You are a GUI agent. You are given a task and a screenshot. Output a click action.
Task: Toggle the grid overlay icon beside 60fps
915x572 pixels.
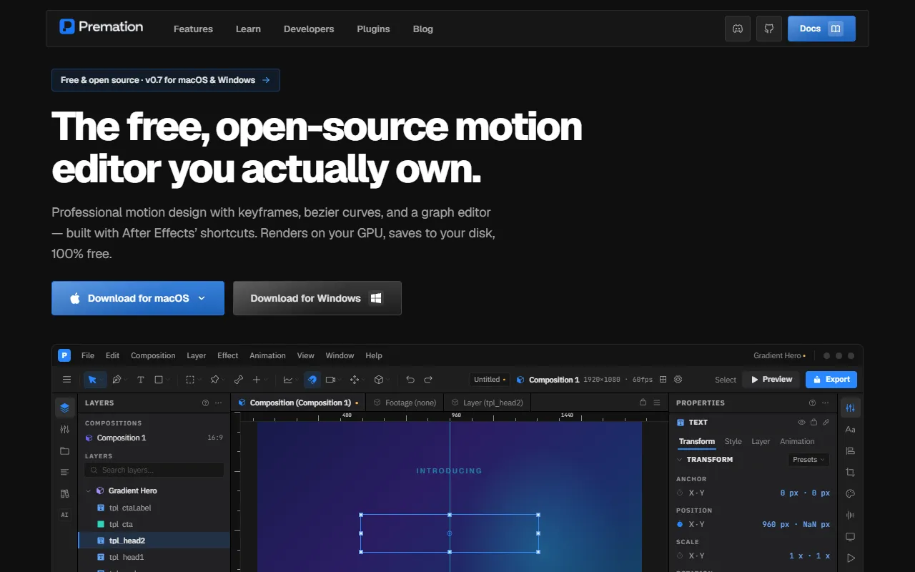coord(663,380)
